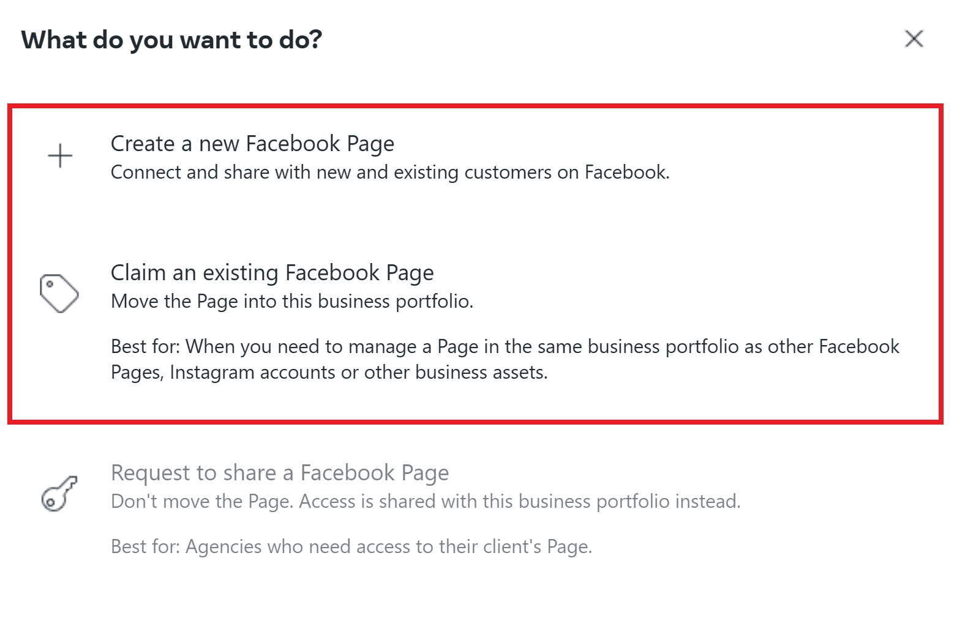Select 'Create a new Facebook Page' title

click(252, 144)
